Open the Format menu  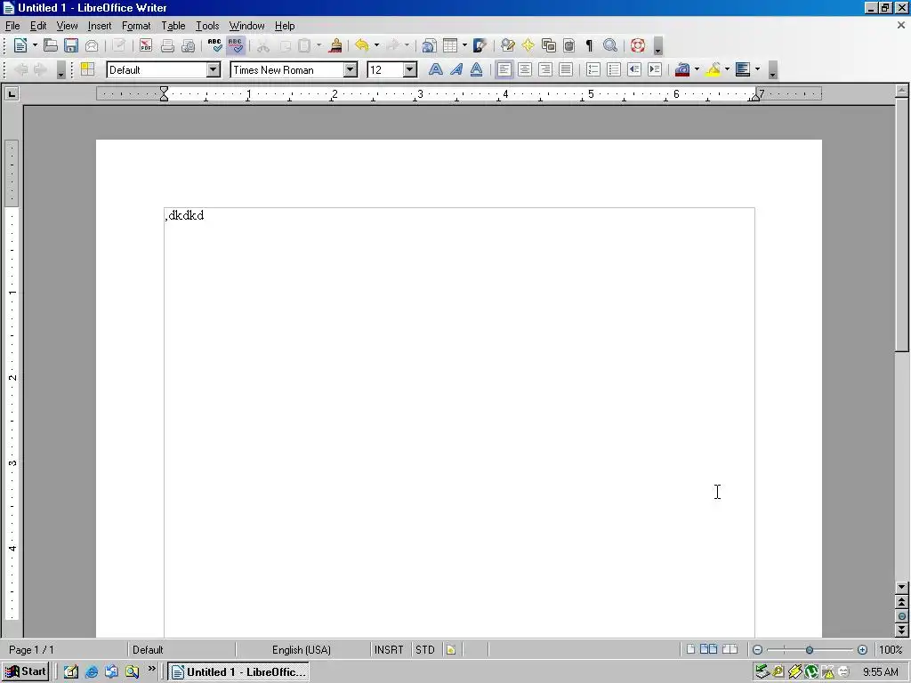point(136,26)
